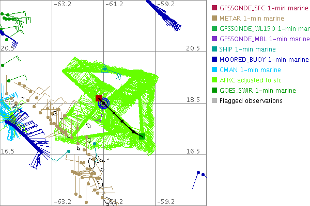310x206 pixels.
Task: Click the red square storm marker
Action: 99,98
